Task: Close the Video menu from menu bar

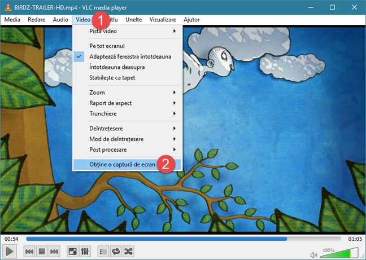Action: [x=83, y=20]
